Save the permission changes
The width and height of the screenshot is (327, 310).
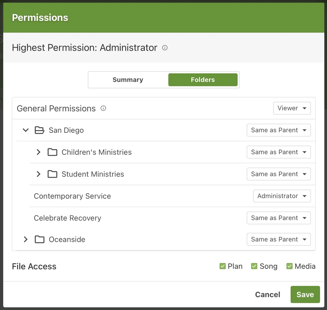coord(305,294)
